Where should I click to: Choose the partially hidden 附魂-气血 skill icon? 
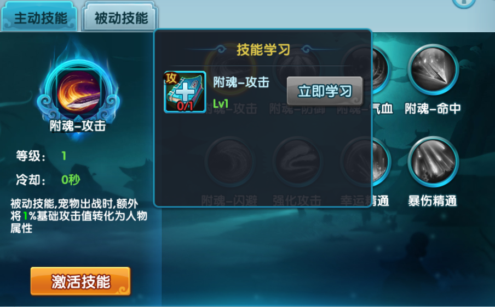(x=380, y=69)
